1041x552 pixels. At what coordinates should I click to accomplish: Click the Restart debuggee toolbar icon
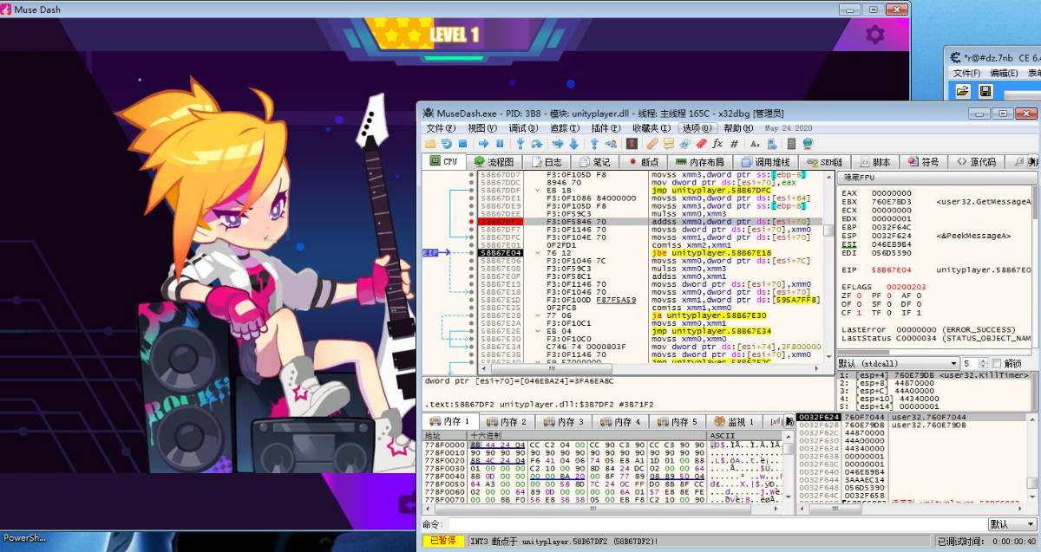coord(447,143)
